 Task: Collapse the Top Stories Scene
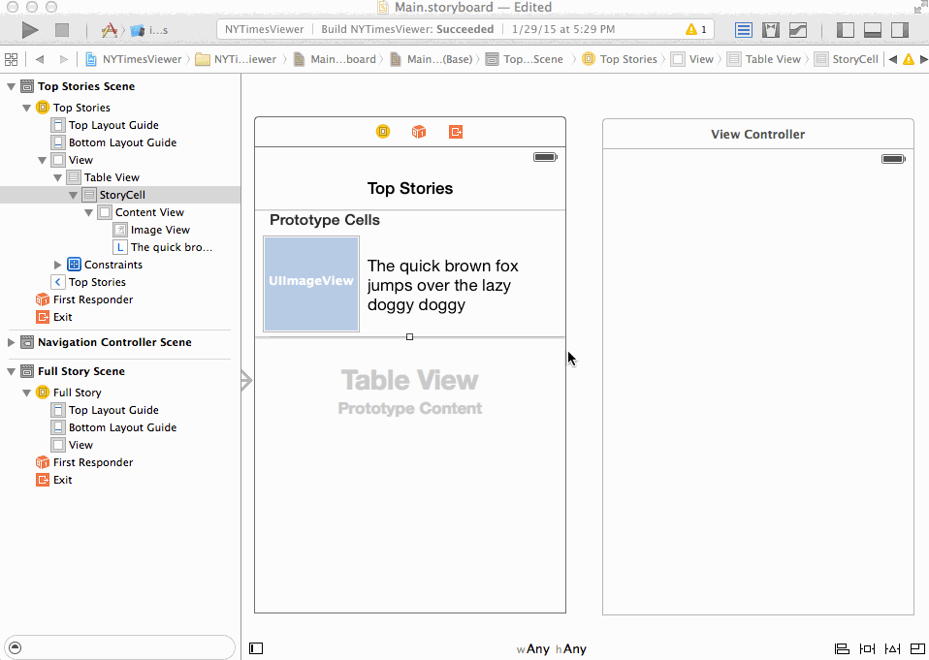point(11,86)
